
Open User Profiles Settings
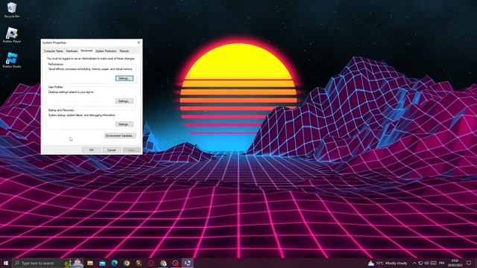tap(124, 101)
